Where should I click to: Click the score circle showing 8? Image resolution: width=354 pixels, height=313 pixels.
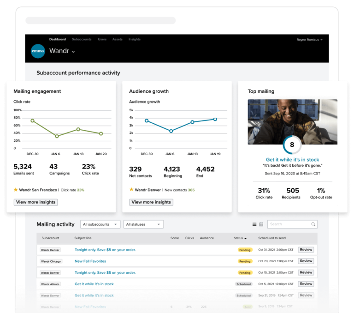[292, 144]
